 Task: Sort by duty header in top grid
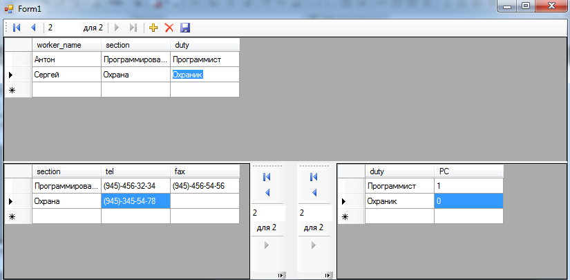click(205, 45)
